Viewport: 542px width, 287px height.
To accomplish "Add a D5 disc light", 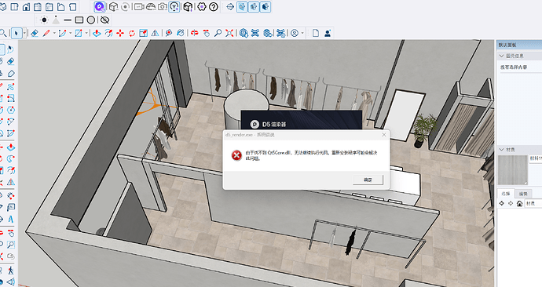I will click(x=91, y=20).
